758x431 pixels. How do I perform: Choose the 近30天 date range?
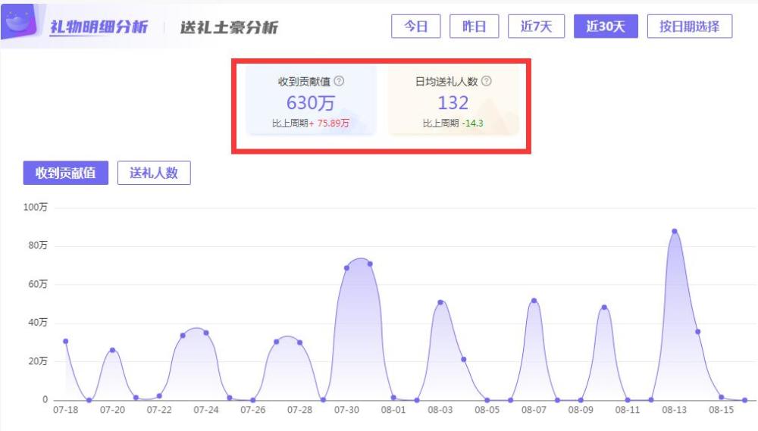click(606, 26)
